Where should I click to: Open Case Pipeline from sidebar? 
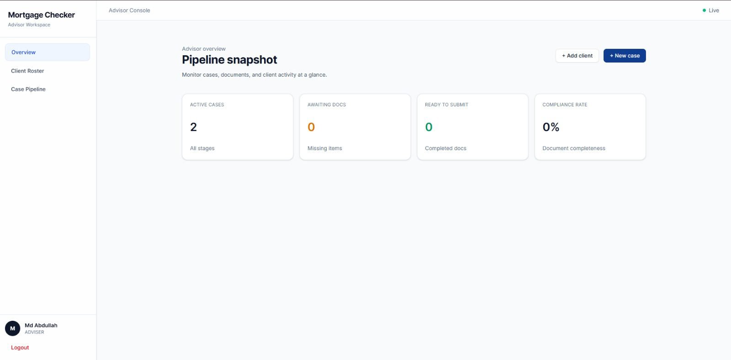click(x=28, y=89)
